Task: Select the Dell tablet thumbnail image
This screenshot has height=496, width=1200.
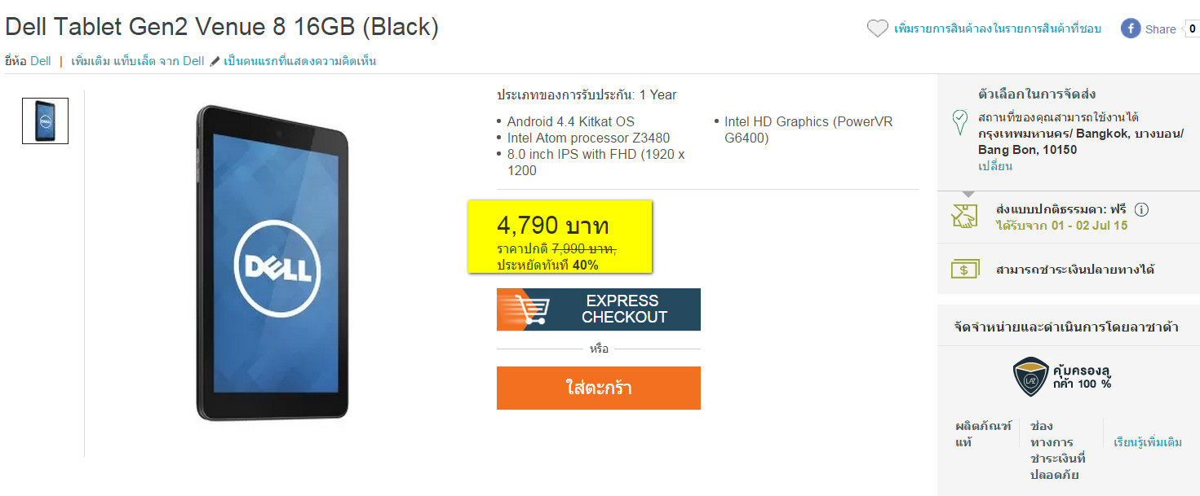Action: (46, 121)
